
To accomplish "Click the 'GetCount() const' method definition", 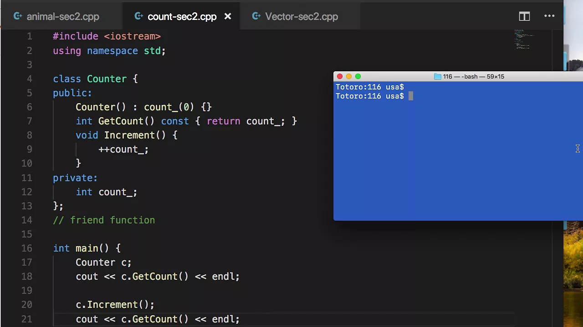I will click(x=143, y=121).
